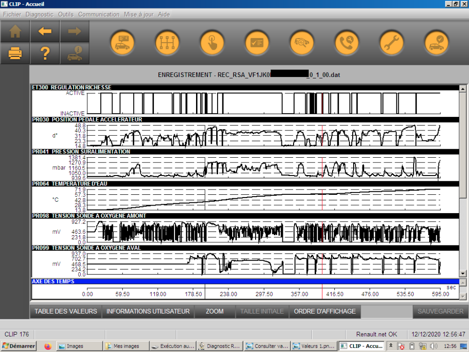Open the Fichier menu

[x=12, y=15]
